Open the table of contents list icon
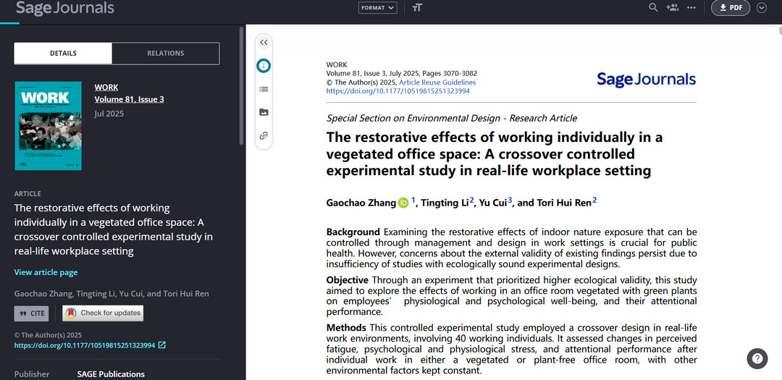 click(264, 89)
